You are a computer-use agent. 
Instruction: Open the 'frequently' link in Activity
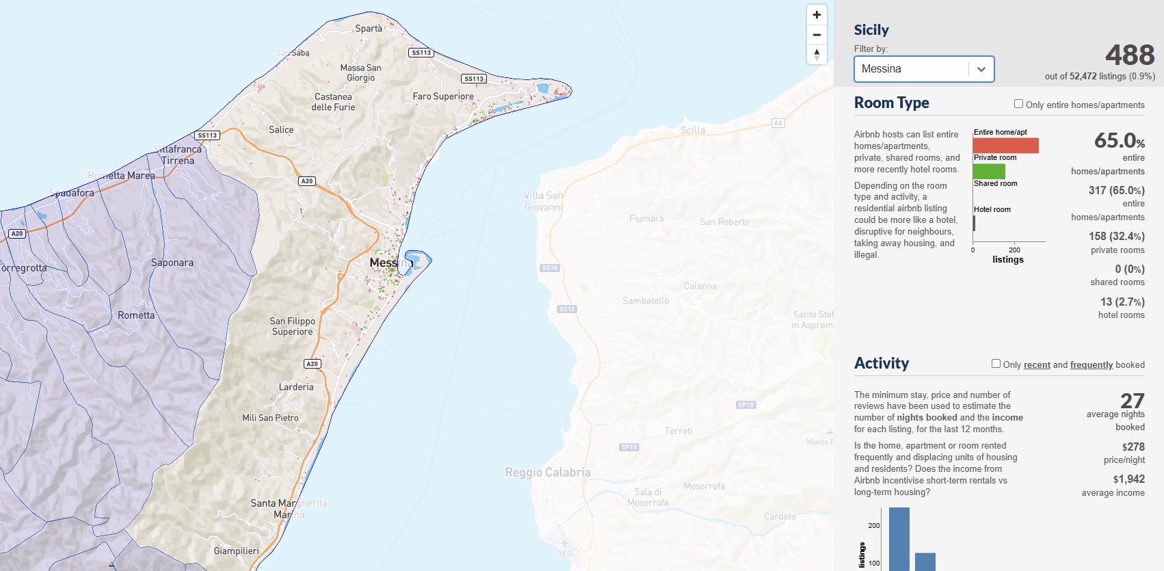[x=1092, y=364]
